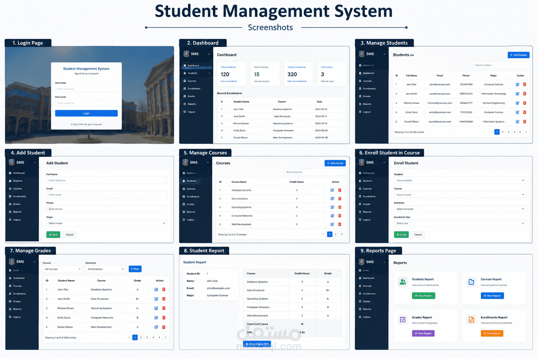538x359 pixels.
Task: Expand Students submenu in Dashboard sidebar
Action: 209,73
